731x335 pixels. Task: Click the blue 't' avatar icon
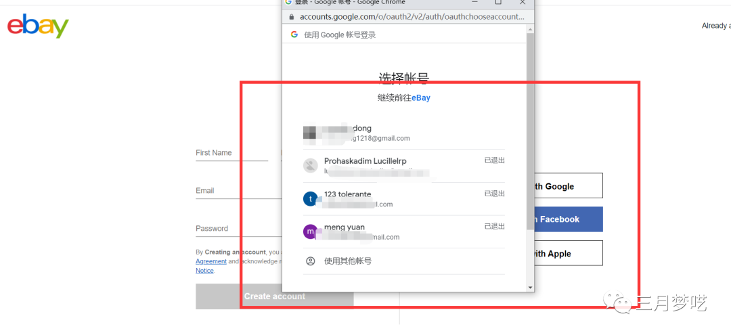click(311, 198)
